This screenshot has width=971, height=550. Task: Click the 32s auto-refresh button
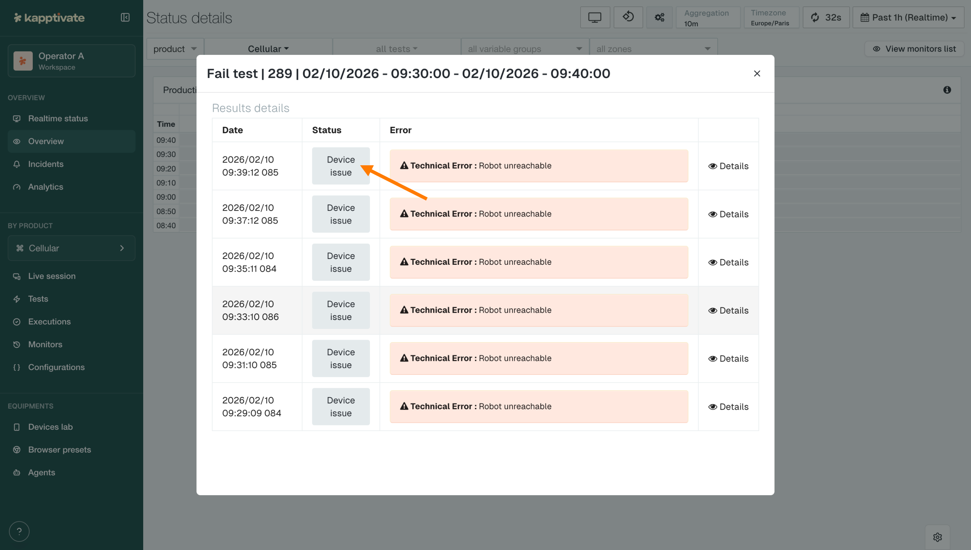point(826,17)
